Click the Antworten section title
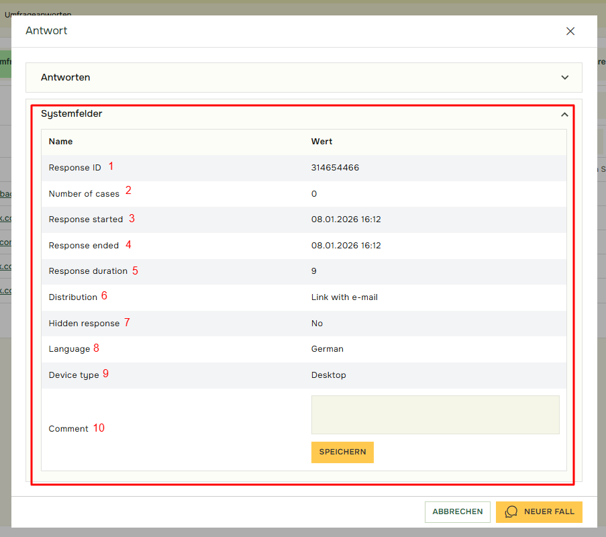Image resolution: width=606 pixels, height=537 pixels. coord(66,77)
